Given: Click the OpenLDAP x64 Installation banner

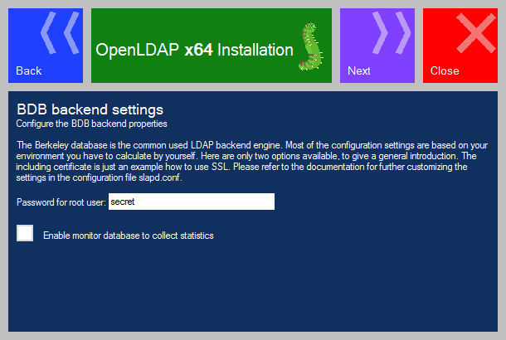Looking at the screenshot, I should (212, 46).
